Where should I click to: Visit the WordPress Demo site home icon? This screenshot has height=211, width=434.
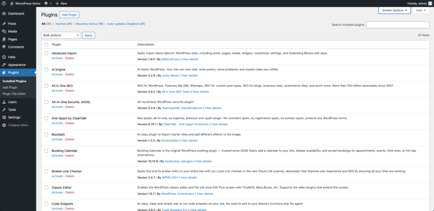tap(11, 4)
